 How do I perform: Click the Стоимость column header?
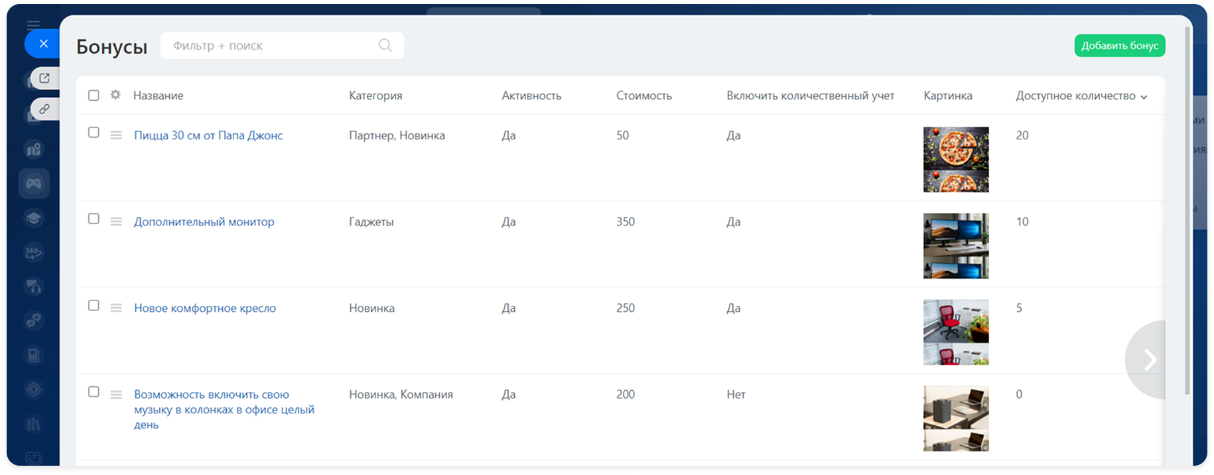643,96
